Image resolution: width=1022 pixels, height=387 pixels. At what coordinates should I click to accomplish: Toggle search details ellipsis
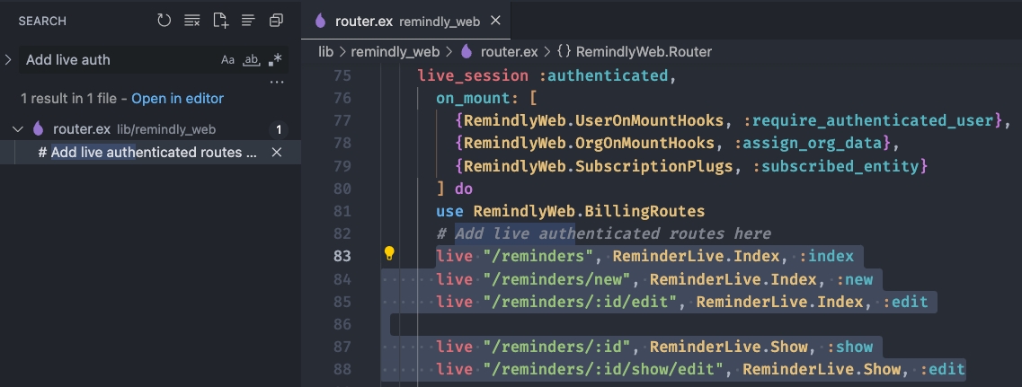[x=276, y=84]
